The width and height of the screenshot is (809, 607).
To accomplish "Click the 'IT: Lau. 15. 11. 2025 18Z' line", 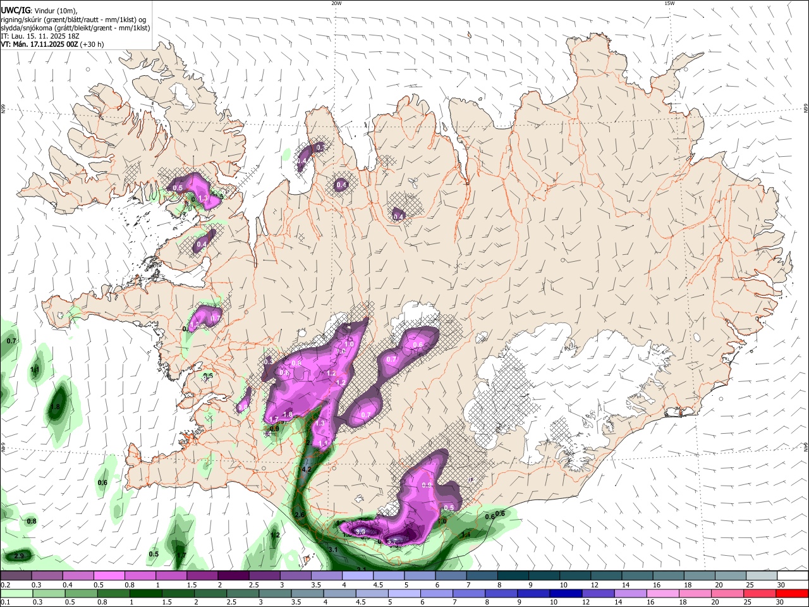I will pos(40,36).
